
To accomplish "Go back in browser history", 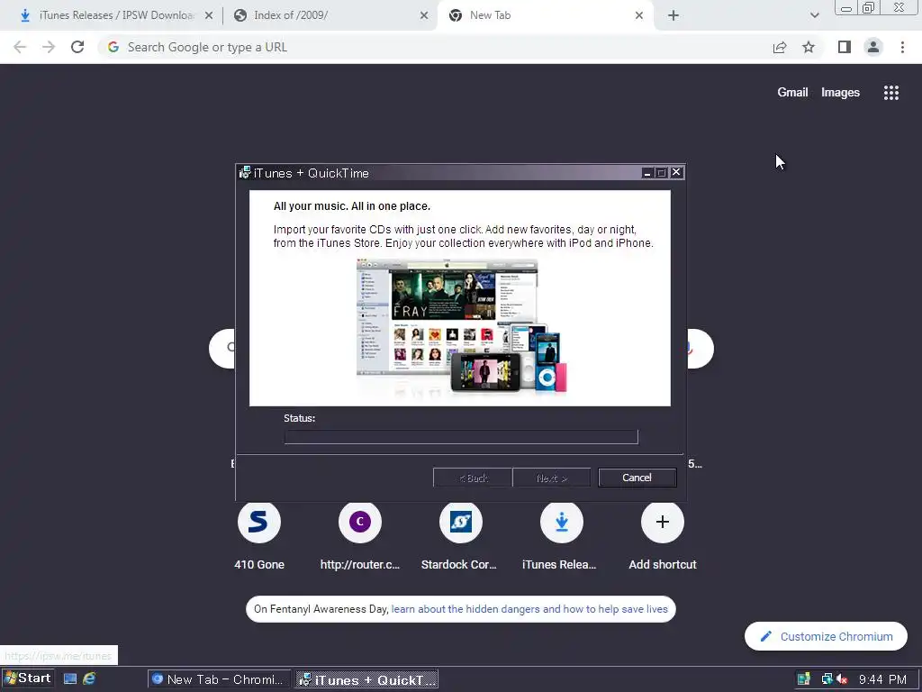I will [20, 47].
